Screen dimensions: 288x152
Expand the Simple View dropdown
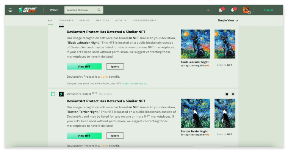pos(228,20)
